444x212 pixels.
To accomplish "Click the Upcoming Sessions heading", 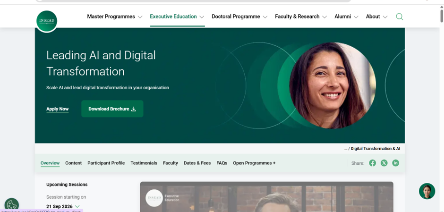I will coord(67,185).
